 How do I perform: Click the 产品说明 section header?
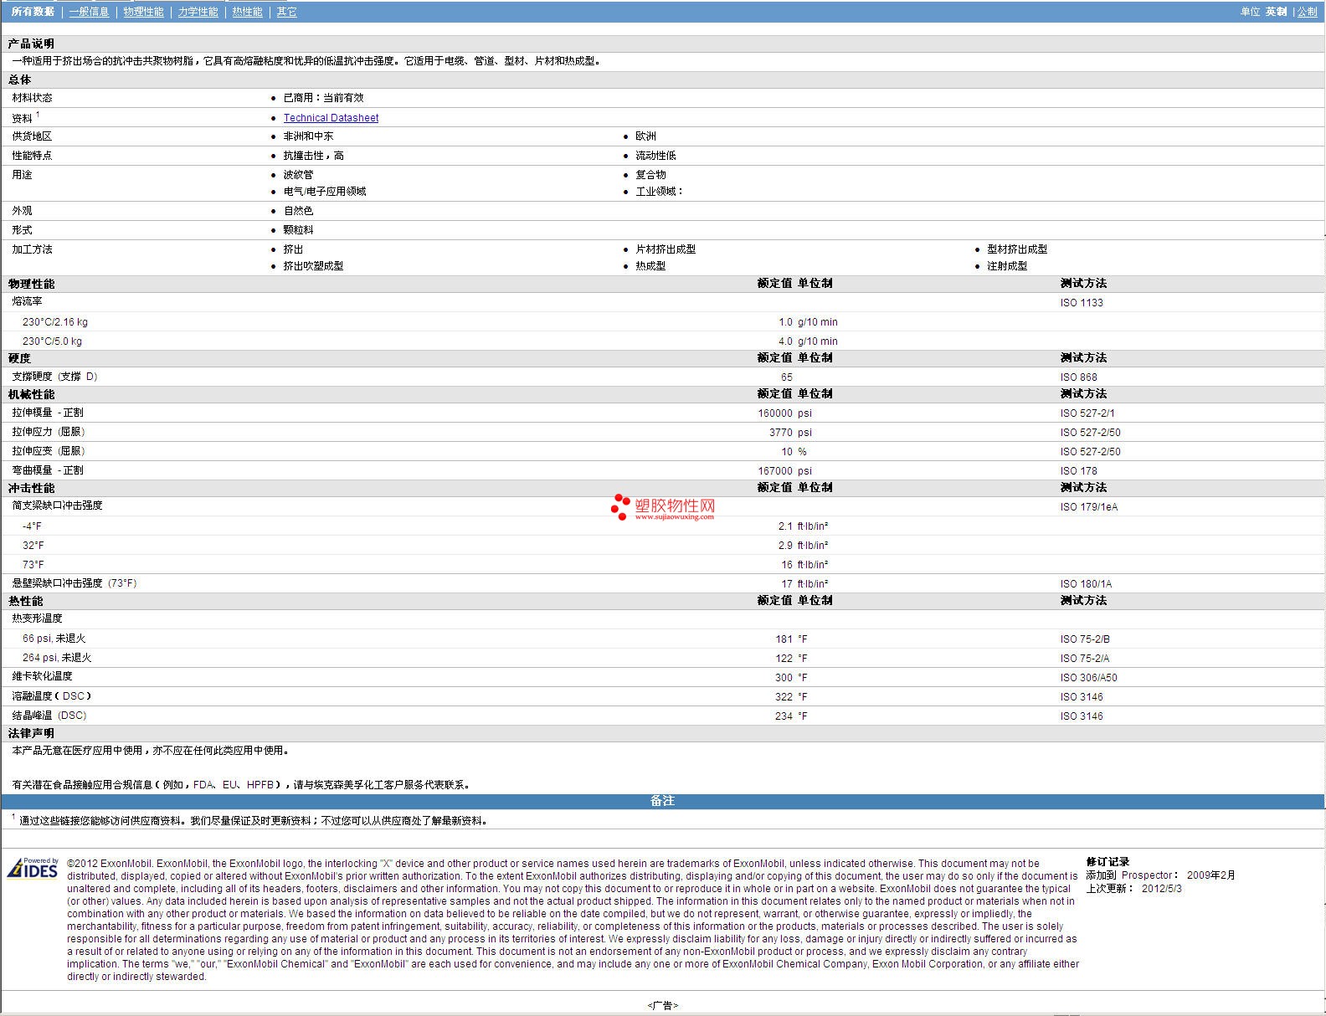31,44
